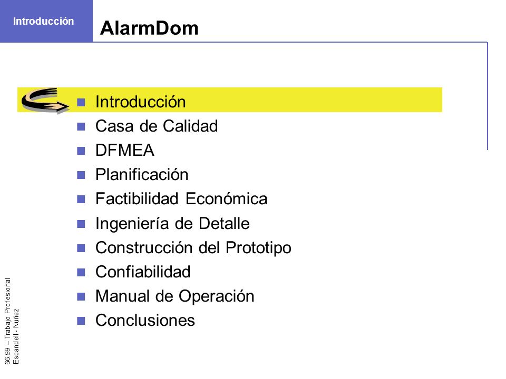Click the curved arrow pointer icon
Image resolution: width=506 pixels, height=379 pixels.
click(45, 101)
